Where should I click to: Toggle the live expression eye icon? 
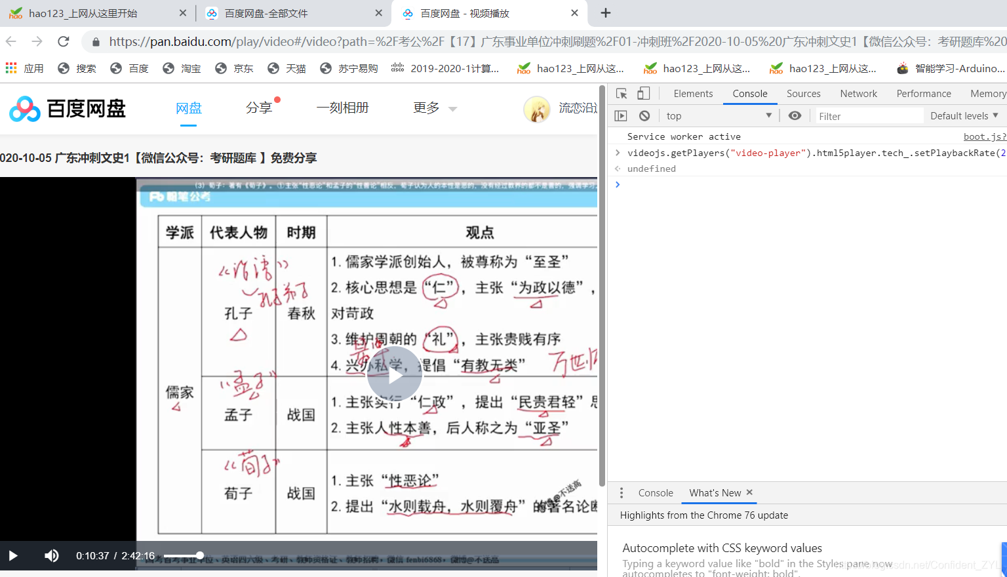[795, 116]
